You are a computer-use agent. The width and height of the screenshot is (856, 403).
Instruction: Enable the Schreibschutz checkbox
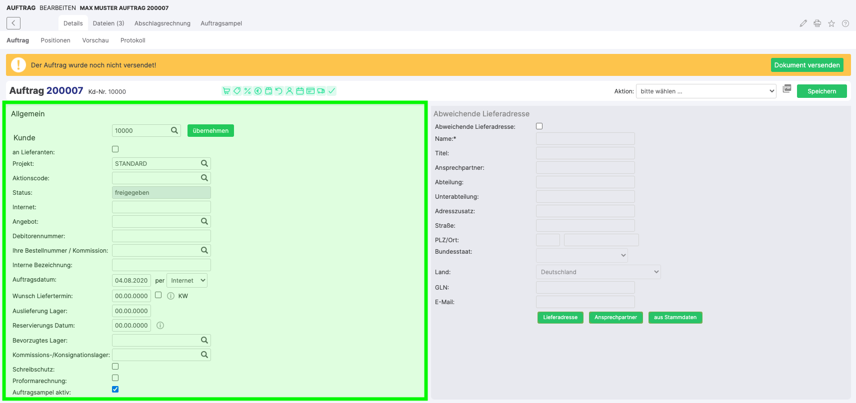115,367
